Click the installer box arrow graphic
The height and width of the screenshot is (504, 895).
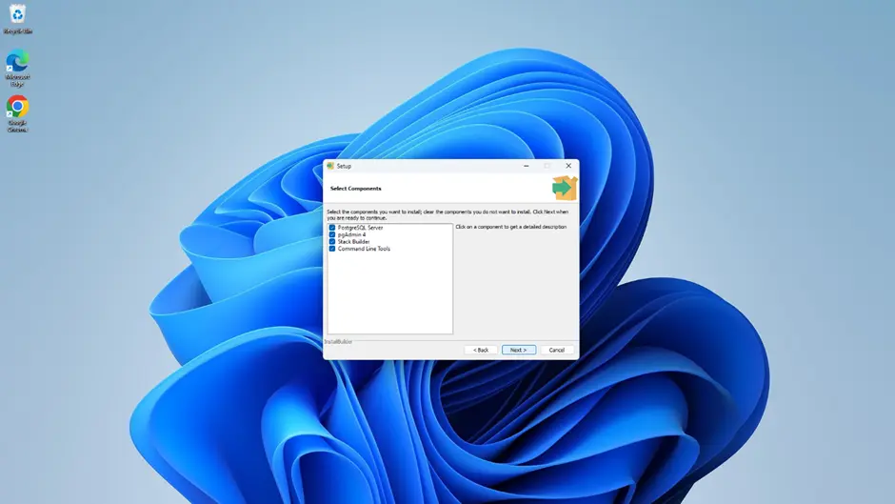click(565, 188)
